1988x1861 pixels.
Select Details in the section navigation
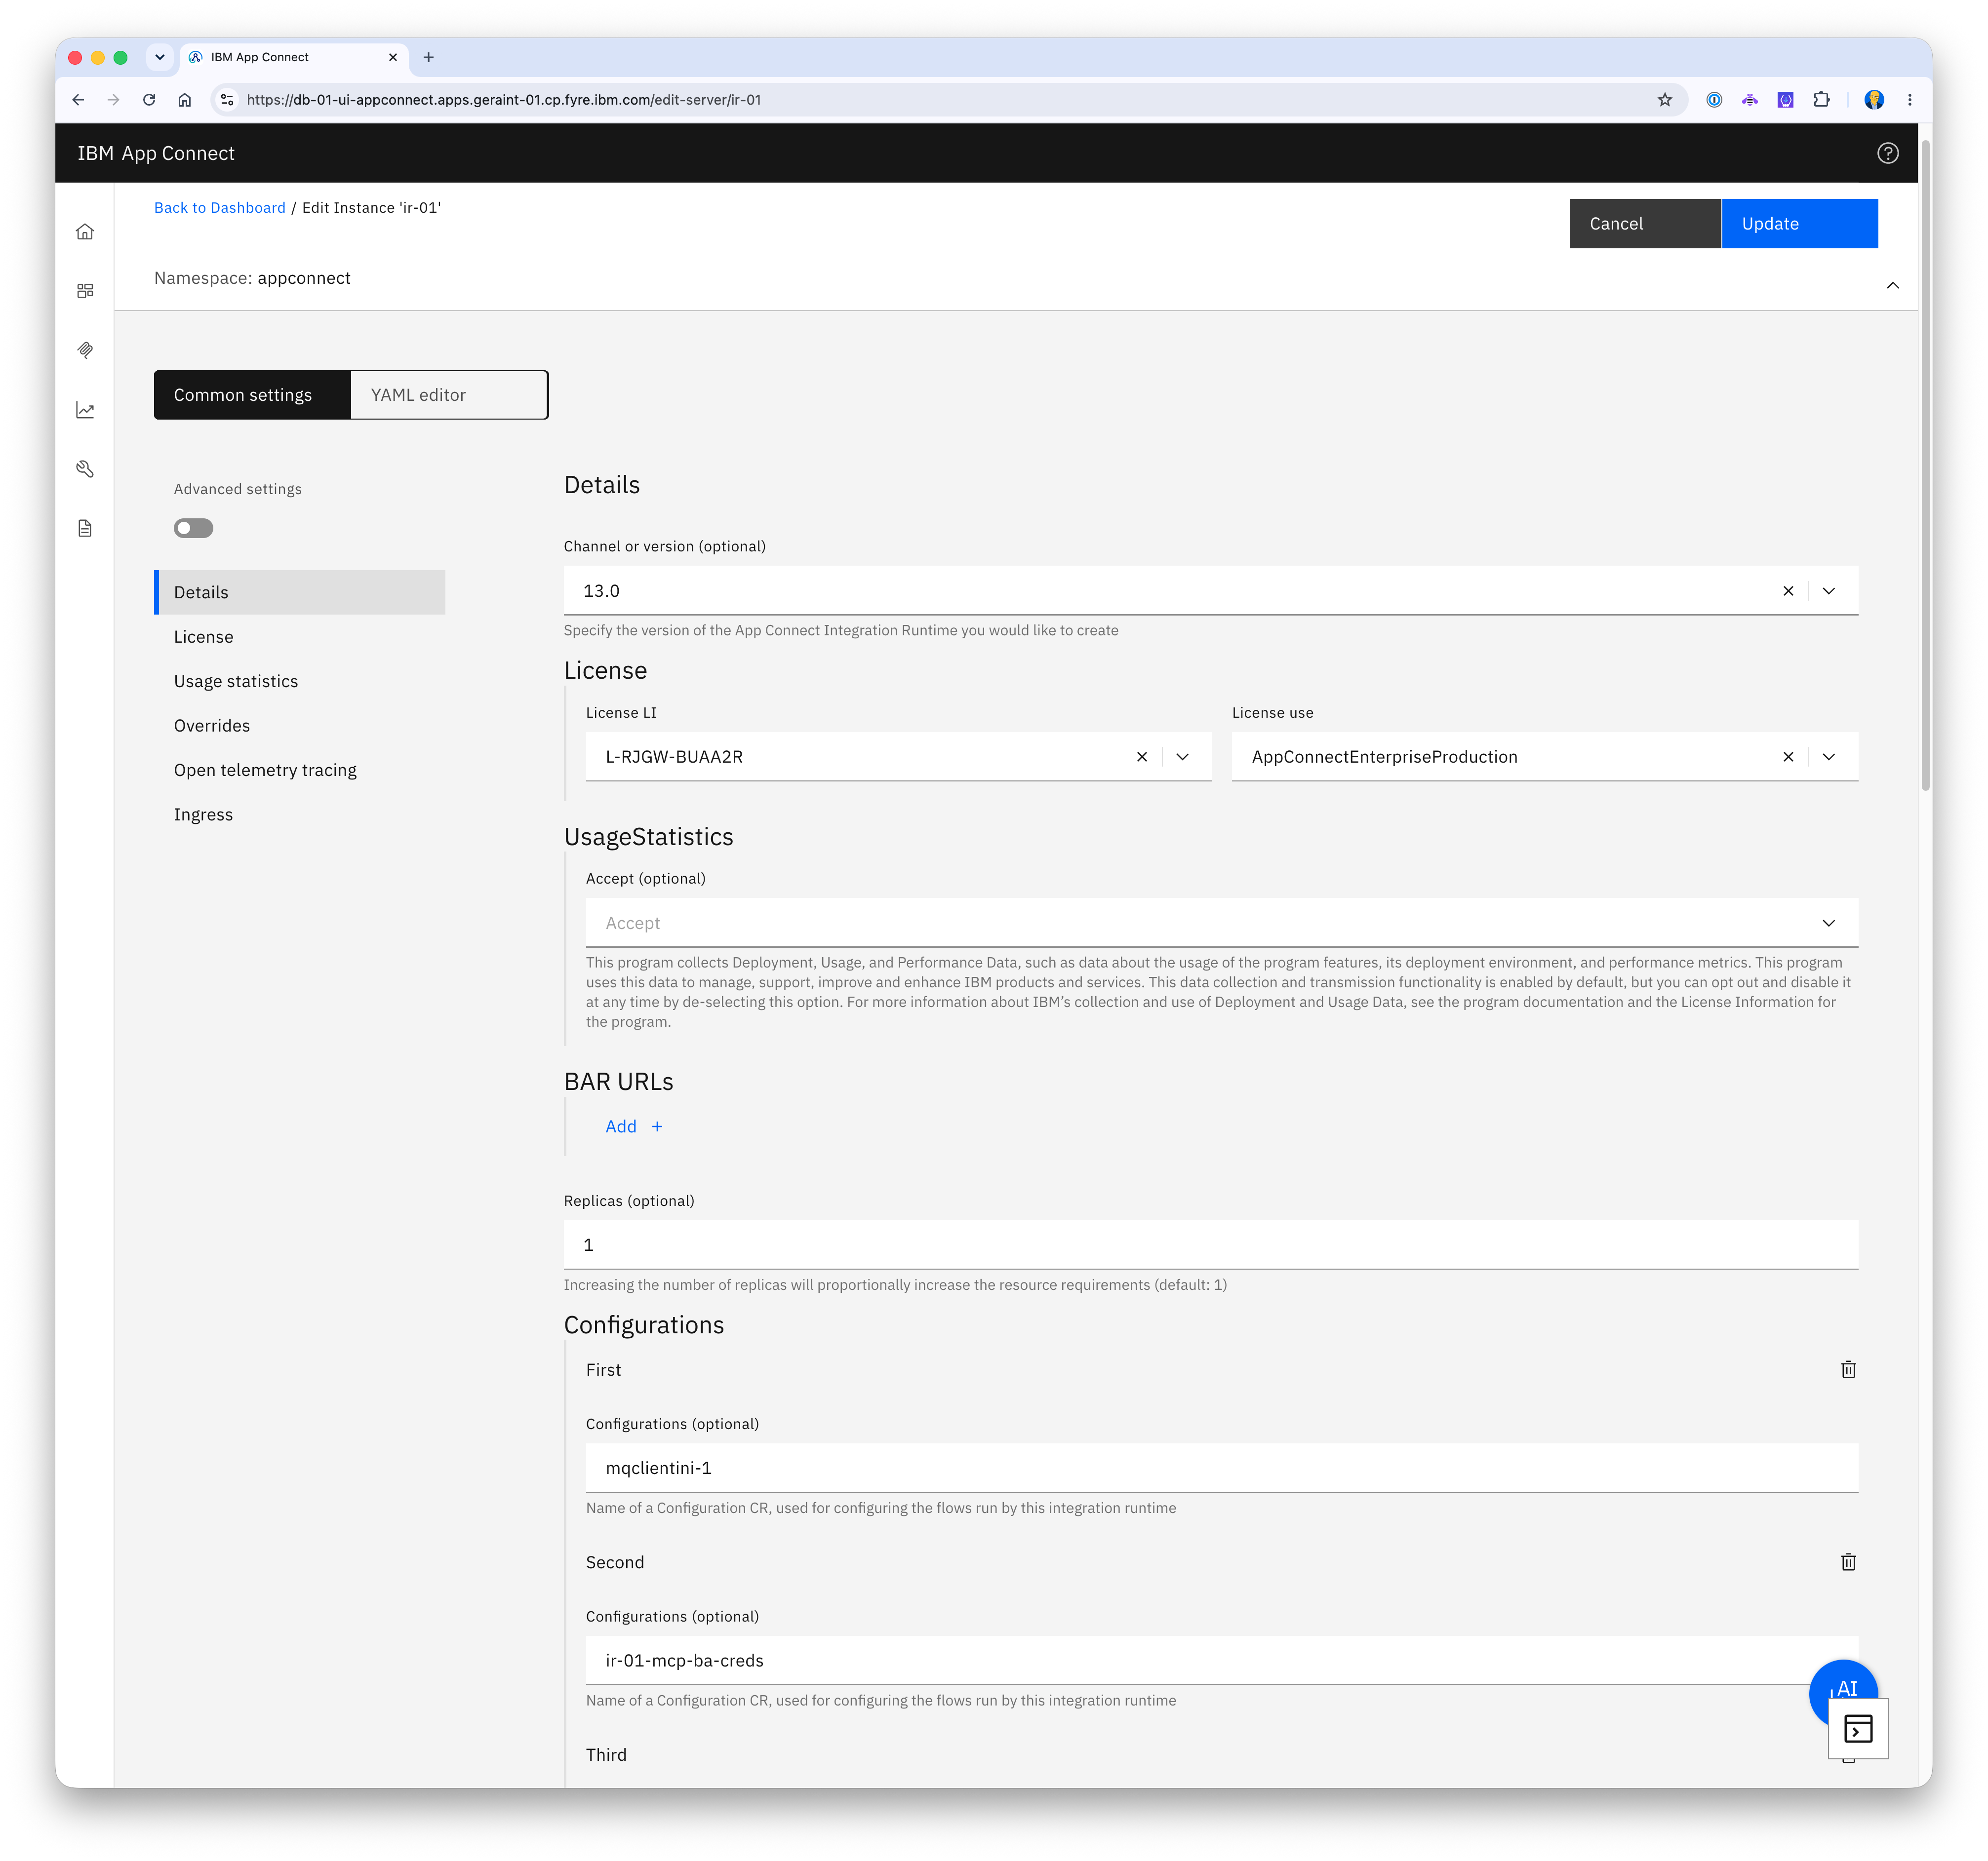300,592
